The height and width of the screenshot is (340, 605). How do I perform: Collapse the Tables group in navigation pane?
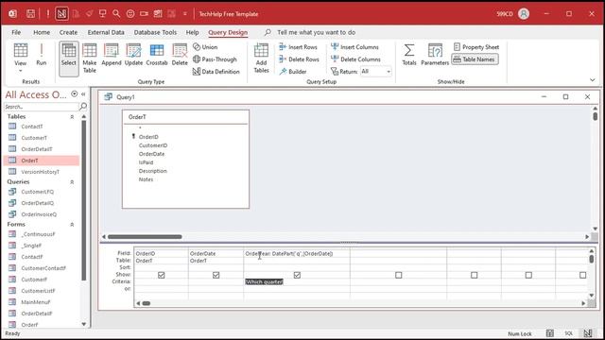coord(72,117)
